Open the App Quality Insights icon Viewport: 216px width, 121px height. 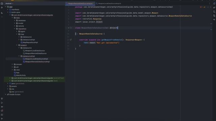click(2, 111)
